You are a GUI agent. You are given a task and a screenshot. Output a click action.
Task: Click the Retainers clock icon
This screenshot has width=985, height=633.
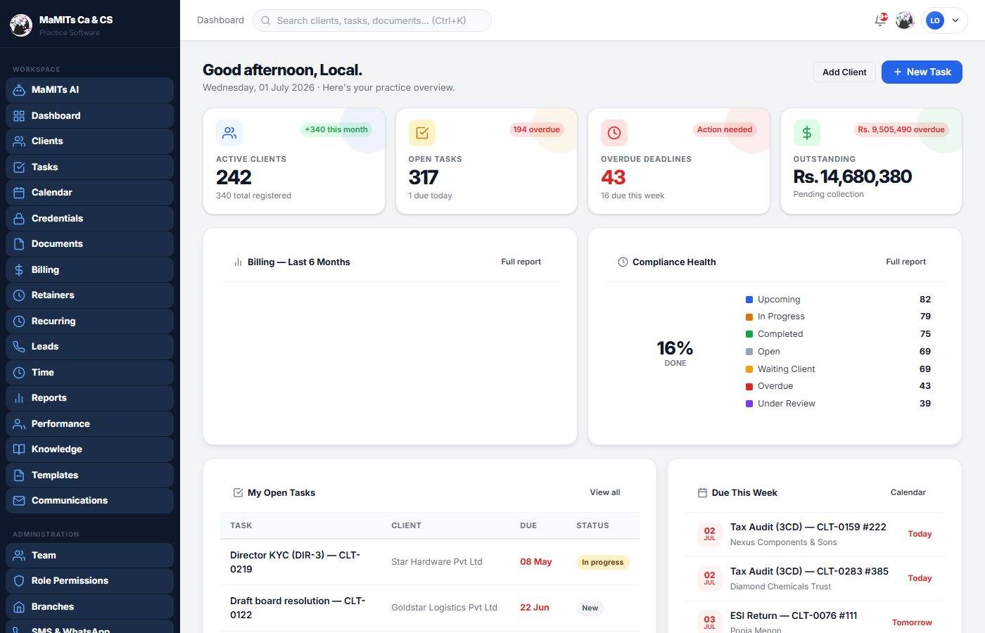point(19,295)
